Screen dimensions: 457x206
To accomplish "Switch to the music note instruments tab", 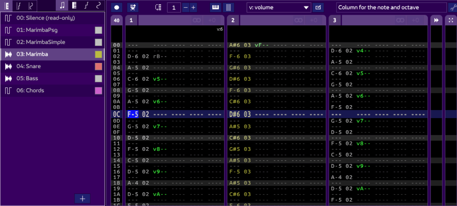I will coord(62,5).
